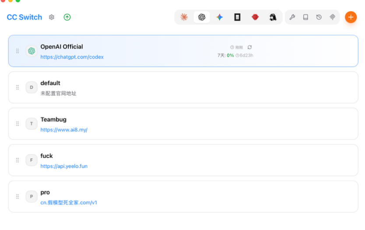
Task: Click the 未配置官网地址 text
Action: point(59,93)
